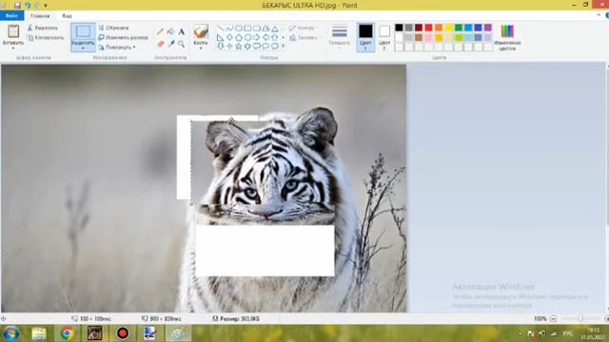
Task: Select the Eraser tool
Action: 161,44
